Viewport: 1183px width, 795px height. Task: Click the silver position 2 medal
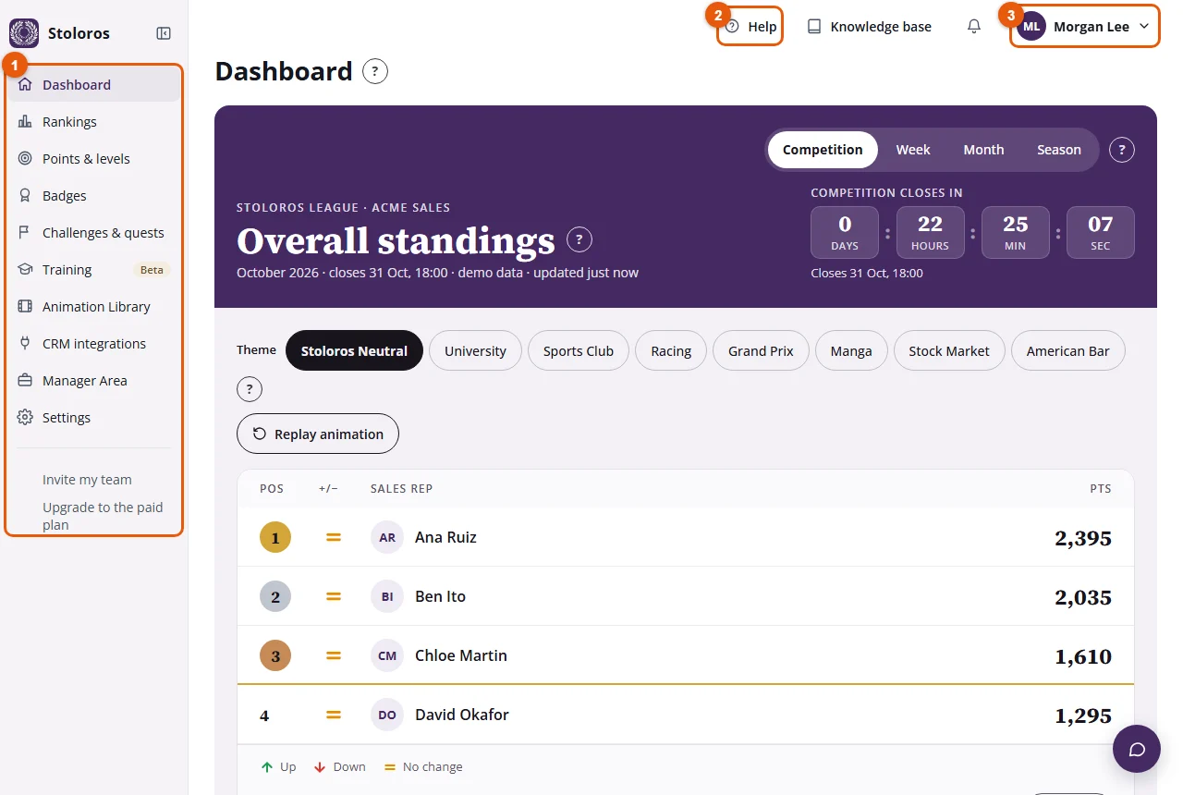click(x=275, y=596)
